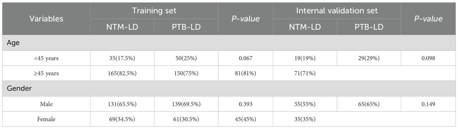Click the "Internal validation set" header

pyautogui.click(x=337, y=11)
